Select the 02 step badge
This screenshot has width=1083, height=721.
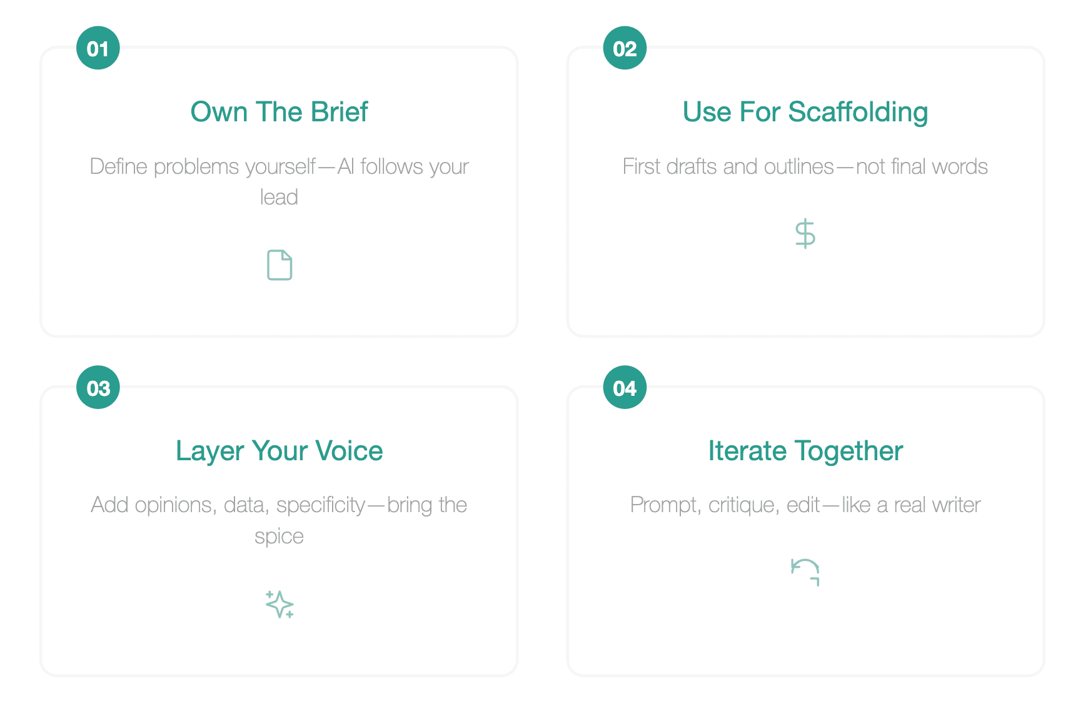(625, 48)
